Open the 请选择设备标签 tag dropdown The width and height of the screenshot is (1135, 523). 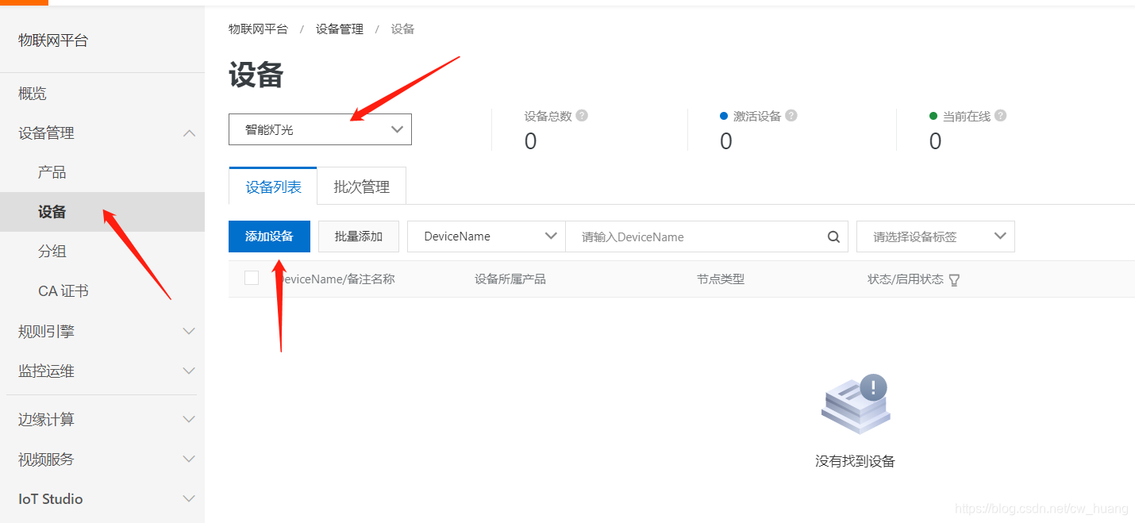point(935,237)
